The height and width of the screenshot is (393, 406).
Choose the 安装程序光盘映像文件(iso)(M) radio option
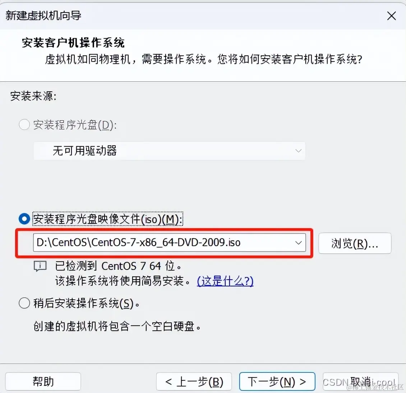[x=24, y=219]
